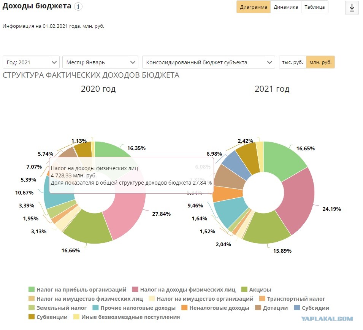
Task: Open the Год: 2021 dropdown
Action: click(31, 62)
